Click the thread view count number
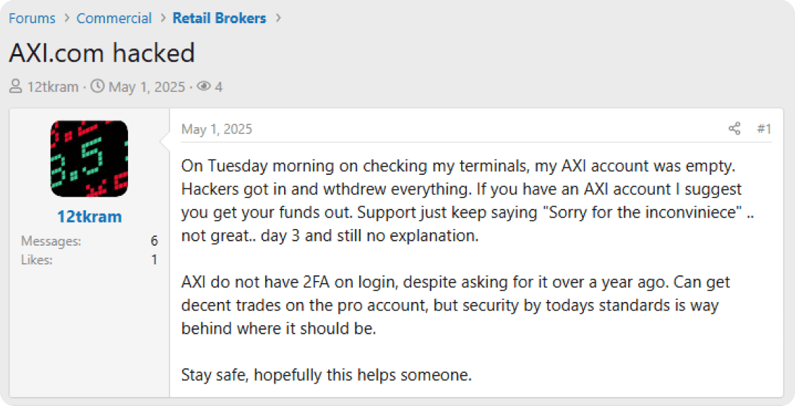 pos(218,87)
